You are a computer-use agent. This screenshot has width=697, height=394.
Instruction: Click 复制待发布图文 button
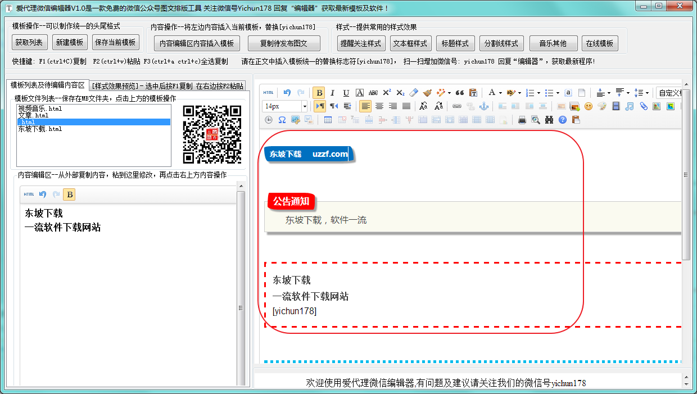[x=283, y=43]
